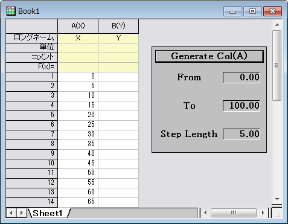Click column A cell containing 30
The height and width of the screenshot is (224, 288).
pyautogui.click(x=78, y=135)
